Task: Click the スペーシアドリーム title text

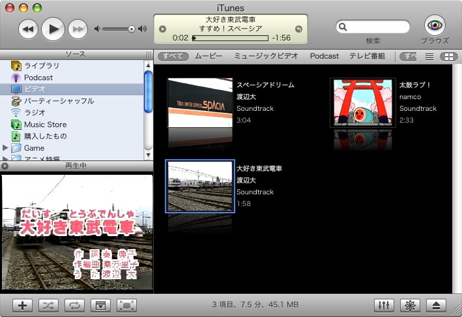Action: (265, 85)
